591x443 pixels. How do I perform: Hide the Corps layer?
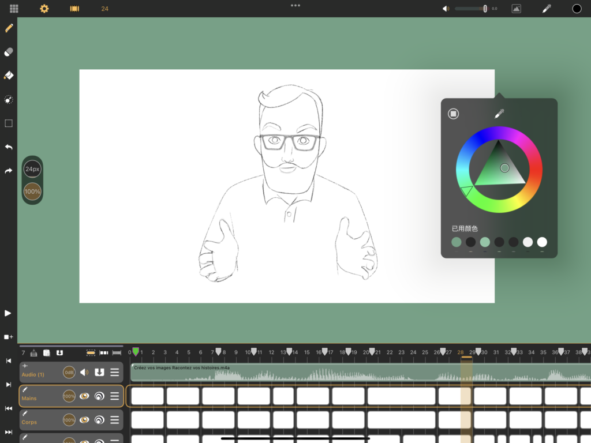pyautogui.click(x=84, y=420)
